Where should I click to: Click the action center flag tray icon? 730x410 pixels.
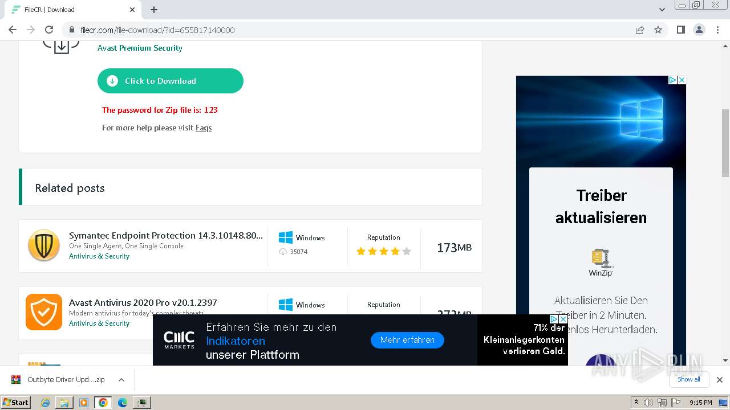(x=675, y=403)
